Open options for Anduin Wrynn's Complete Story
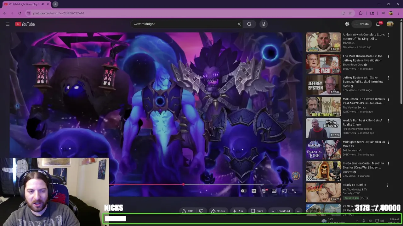 click(389, 35)
